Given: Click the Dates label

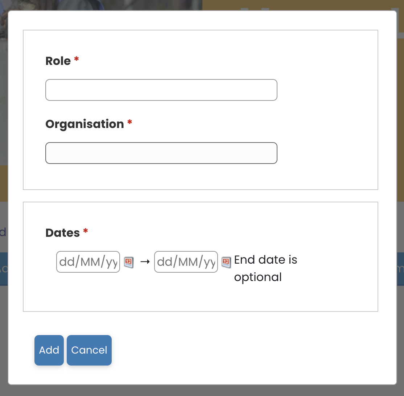Looking at the screenshot, I should (63, 233).
